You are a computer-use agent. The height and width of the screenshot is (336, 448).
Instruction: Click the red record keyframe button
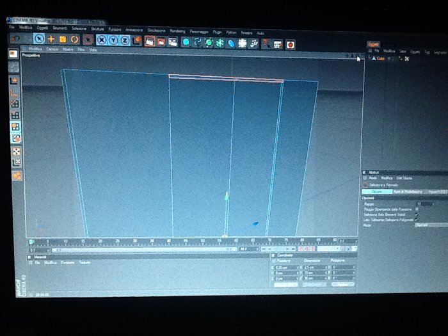click(x=301, y=249)
